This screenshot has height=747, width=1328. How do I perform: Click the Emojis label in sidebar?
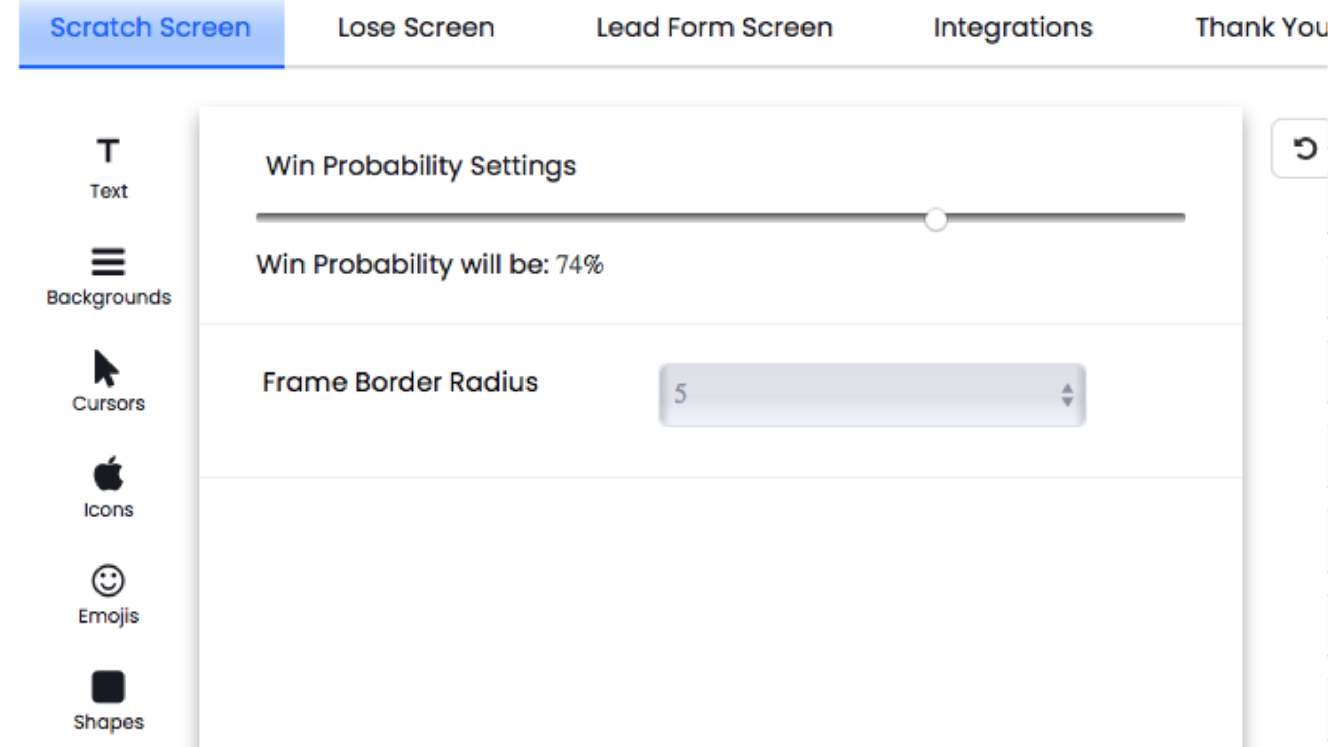tap(108, 616)
